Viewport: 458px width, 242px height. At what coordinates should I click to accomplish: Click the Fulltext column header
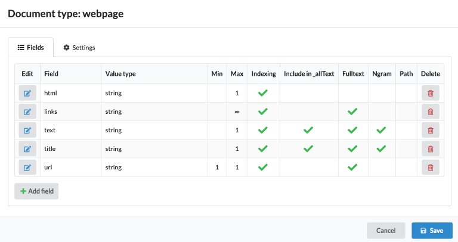pyautogui.click(x=353, y=74)
